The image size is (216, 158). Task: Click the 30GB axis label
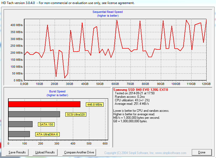pos(70,84)
